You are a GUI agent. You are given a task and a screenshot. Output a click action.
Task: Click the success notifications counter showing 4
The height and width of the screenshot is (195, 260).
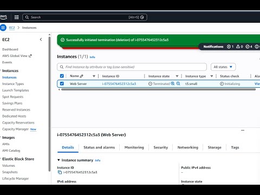[249, 47]
